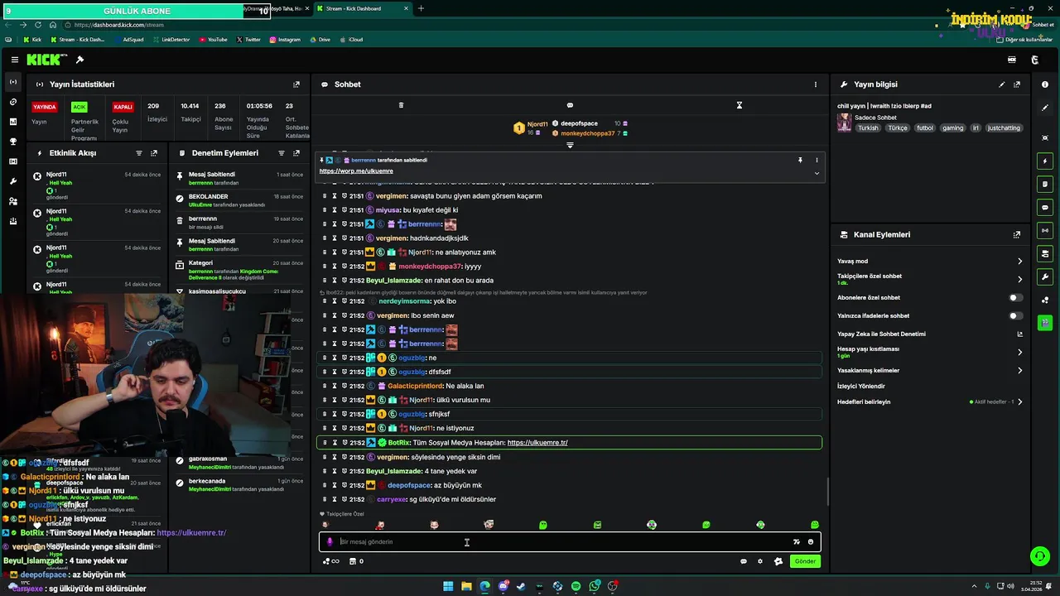Open the trophy achievements icon in sidebar
The image size is (1060, 596).
coord(12,142)
